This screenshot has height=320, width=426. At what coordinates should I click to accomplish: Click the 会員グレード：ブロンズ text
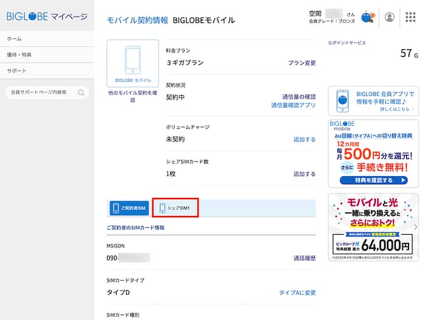point(332,21)
